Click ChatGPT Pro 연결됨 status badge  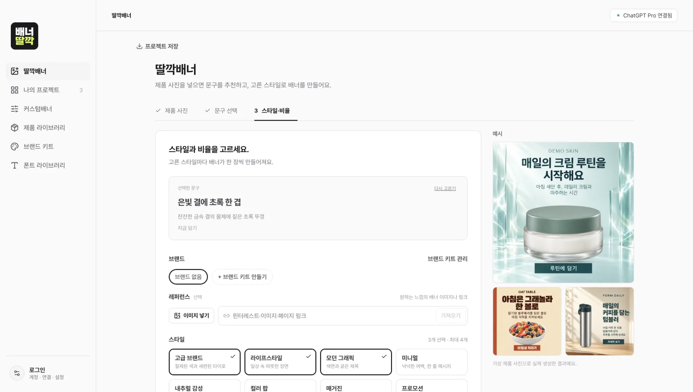pos(644,16)
